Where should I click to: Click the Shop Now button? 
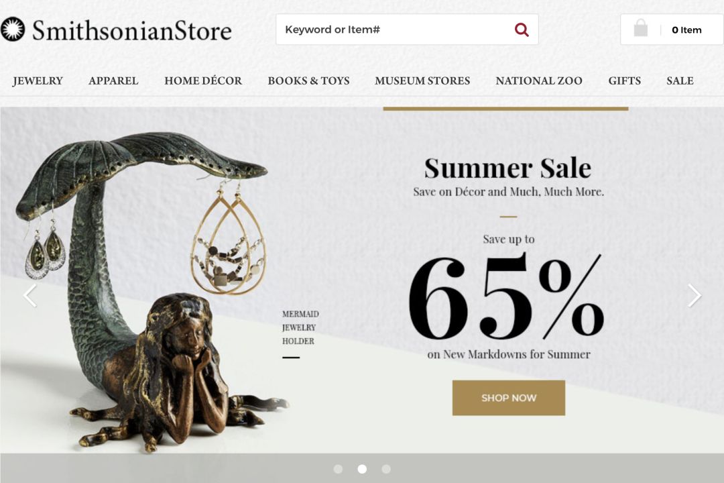(508, 398)
